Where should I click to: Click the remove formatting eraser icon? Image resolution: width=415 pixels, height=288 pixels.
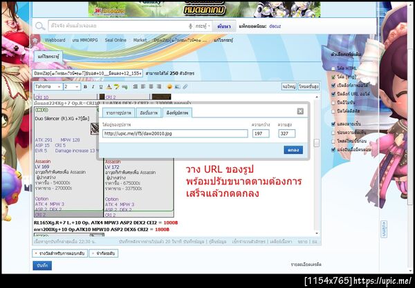(x=116, y=86)
